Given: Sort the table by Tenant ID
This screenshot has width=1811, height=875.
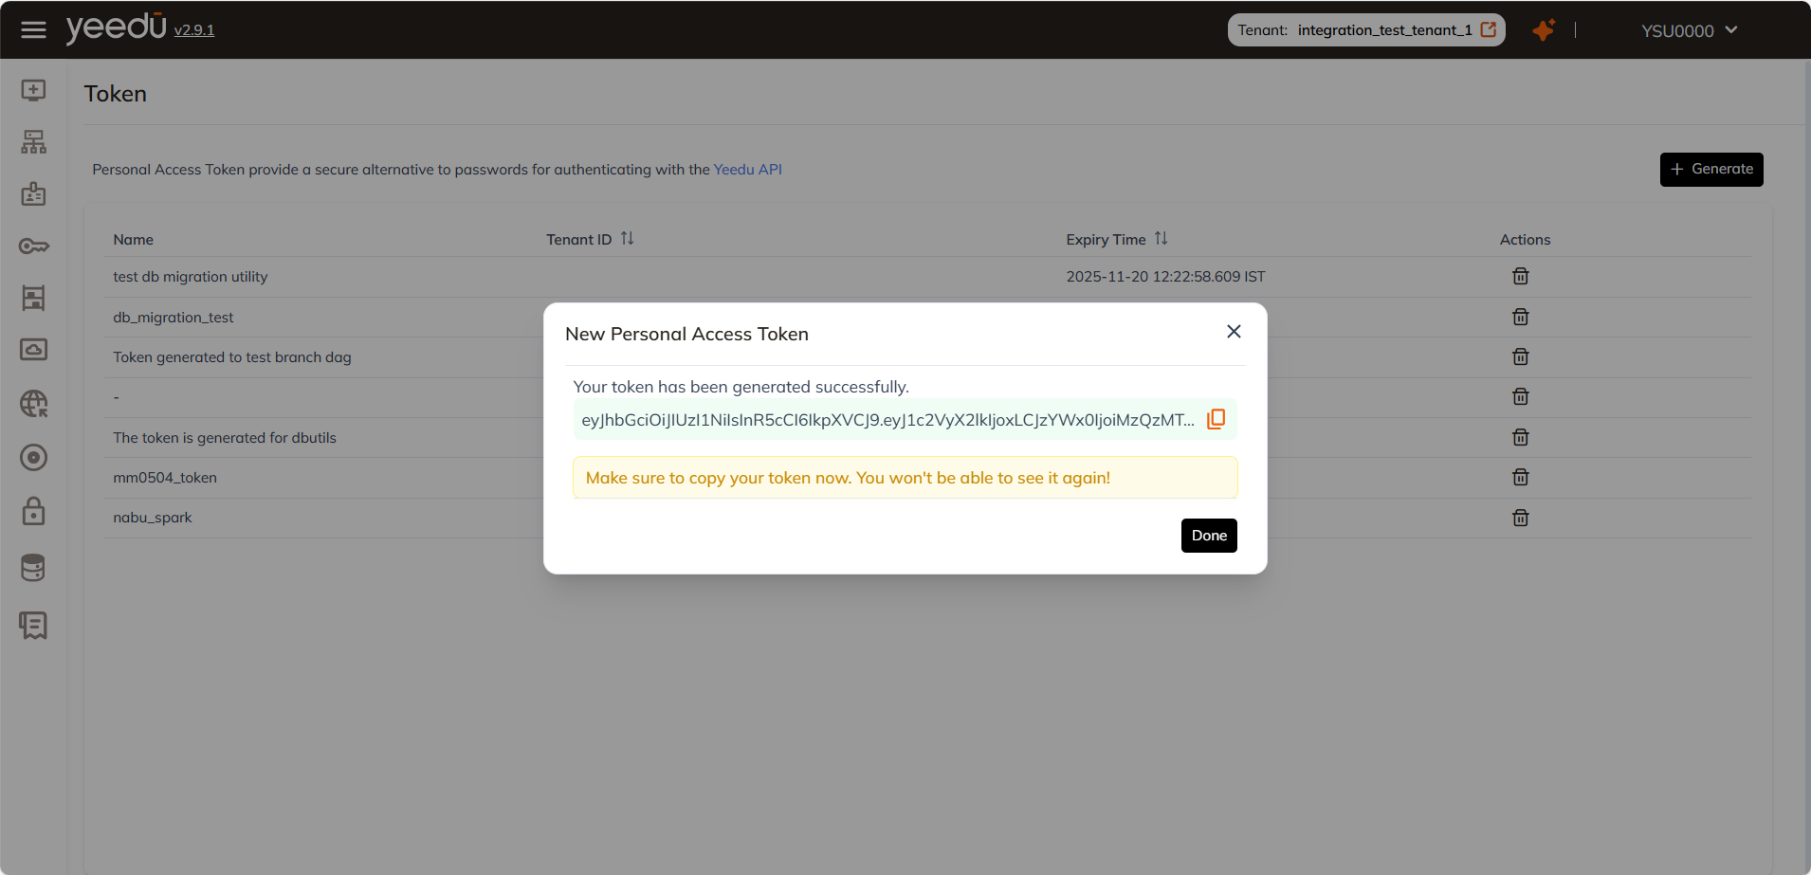Looking at the screenshot, I should click(x=627, y=239).
